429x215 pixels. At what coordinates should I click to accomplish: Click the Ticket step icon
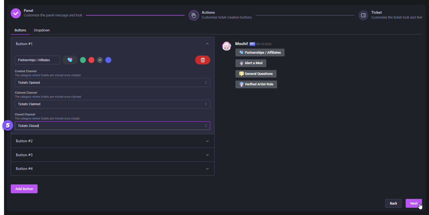363,15
